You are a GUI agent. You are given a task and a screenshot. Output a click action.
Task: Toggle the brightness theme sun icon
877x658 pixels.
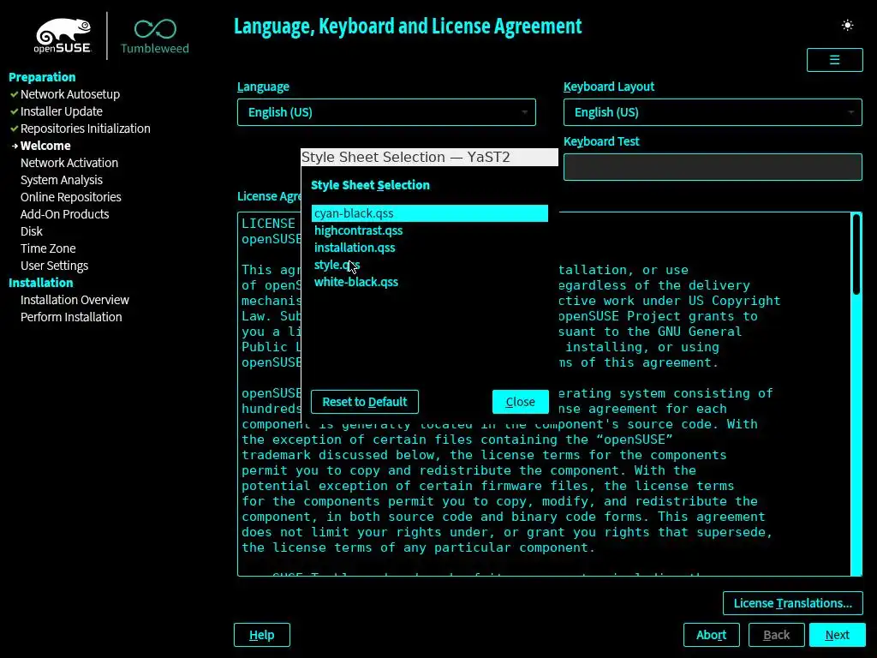point(847,25)
